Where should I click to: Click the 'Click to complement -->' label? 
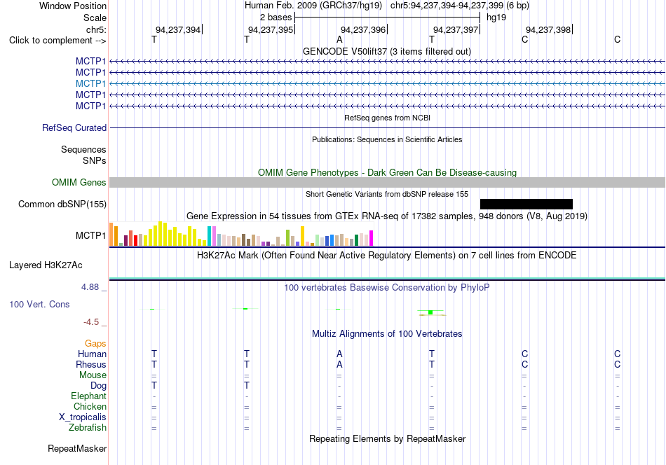(57, 41)
